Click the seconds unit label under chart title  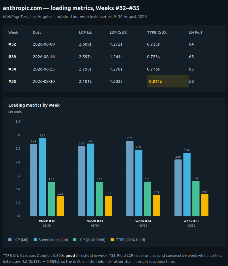click(15, 112)
